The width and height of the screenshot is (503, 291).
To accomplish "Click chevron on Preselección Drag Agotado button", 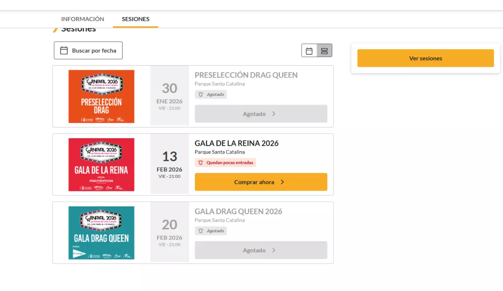I will point(274,114).
